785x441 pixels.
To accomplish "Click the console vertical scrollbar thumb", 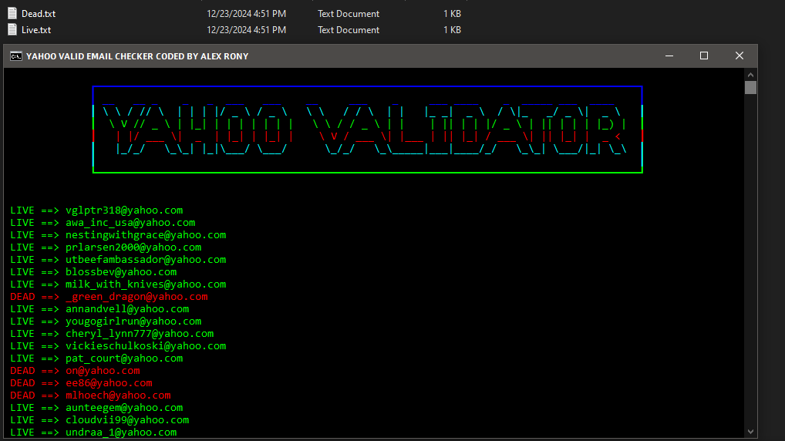I will pyautogui.click(x=750, y=88).
